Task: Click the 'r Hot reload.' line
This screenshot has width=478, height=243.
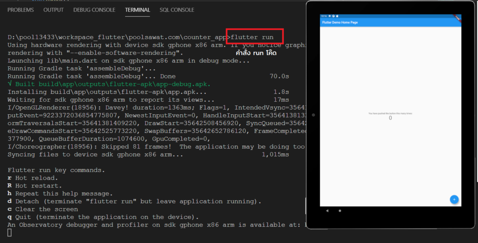Action: click(x=33, y=178)
